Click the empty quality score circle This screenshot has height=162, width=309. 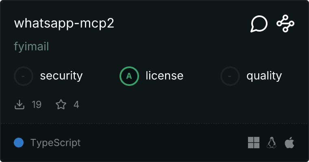click(x=230, y=76)
